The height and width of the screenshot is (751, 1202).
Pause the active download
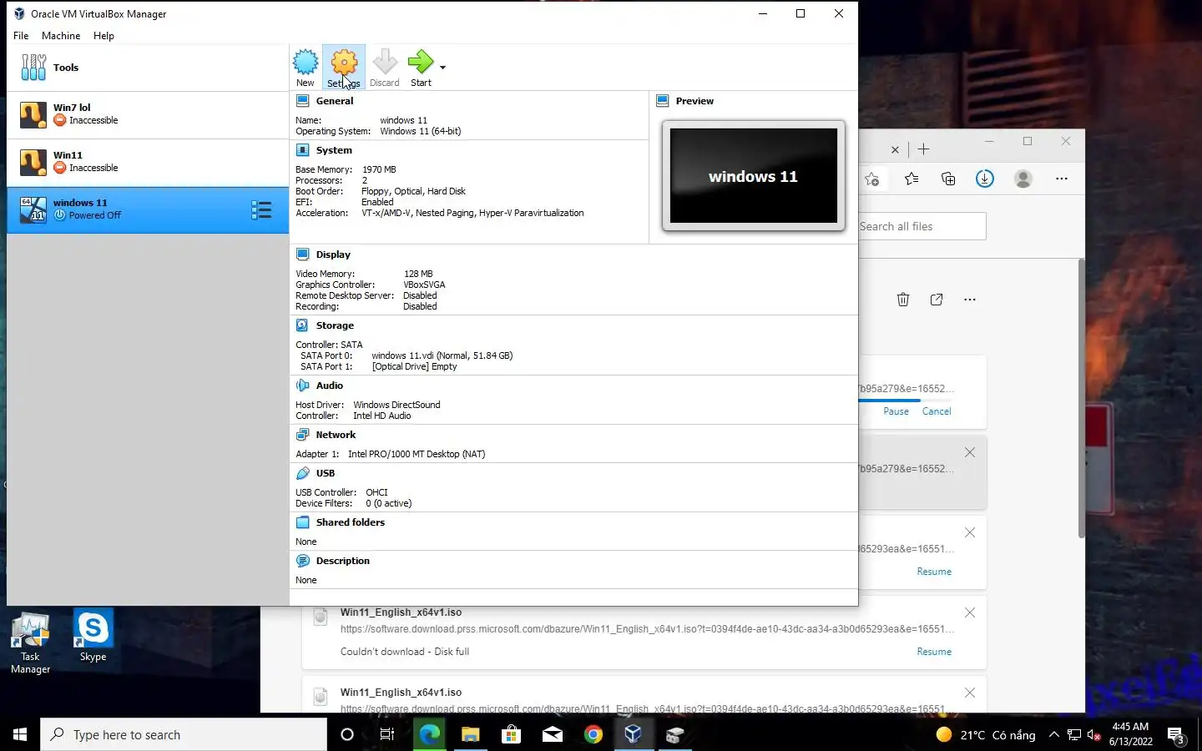click(896, 411)
